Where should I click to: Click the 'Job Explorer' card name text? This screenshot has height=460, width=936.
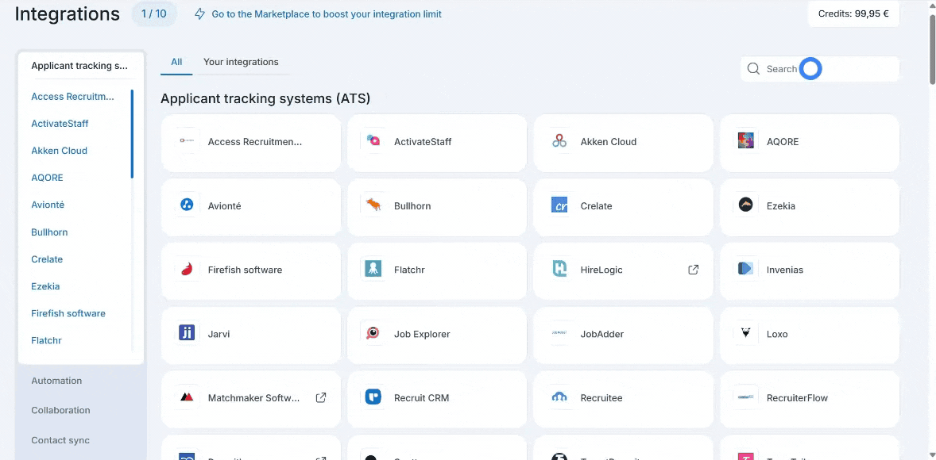point(422,334)
